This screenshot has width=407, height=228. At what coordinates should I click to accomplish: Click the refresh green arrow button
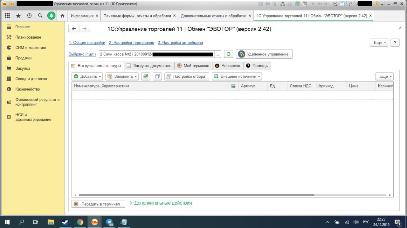pos(228,54)
